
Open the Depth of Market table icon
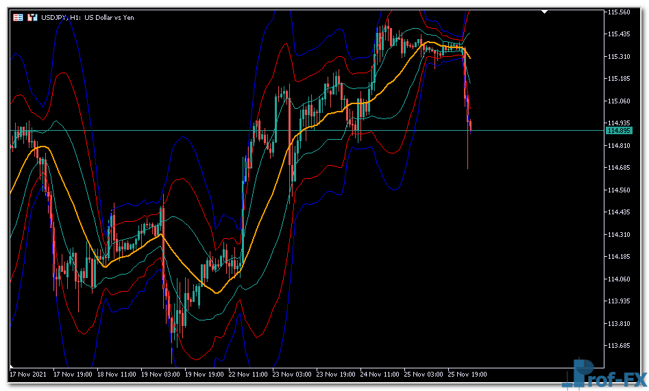click(x=19, y=17)
